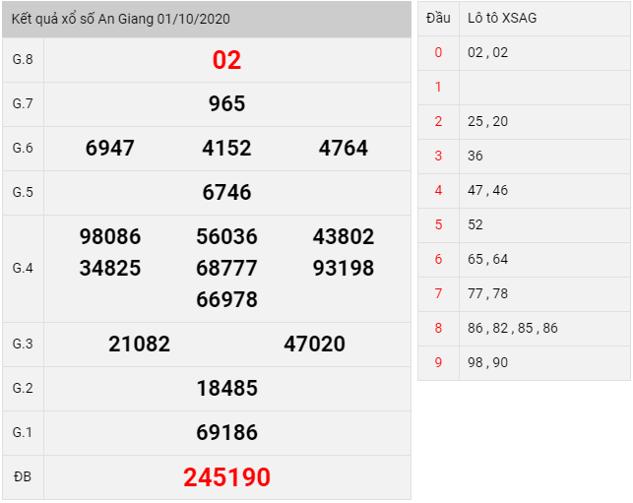Click G.6 number 6947
This screenshot has width=633, height=503.
tap(110, 148)
